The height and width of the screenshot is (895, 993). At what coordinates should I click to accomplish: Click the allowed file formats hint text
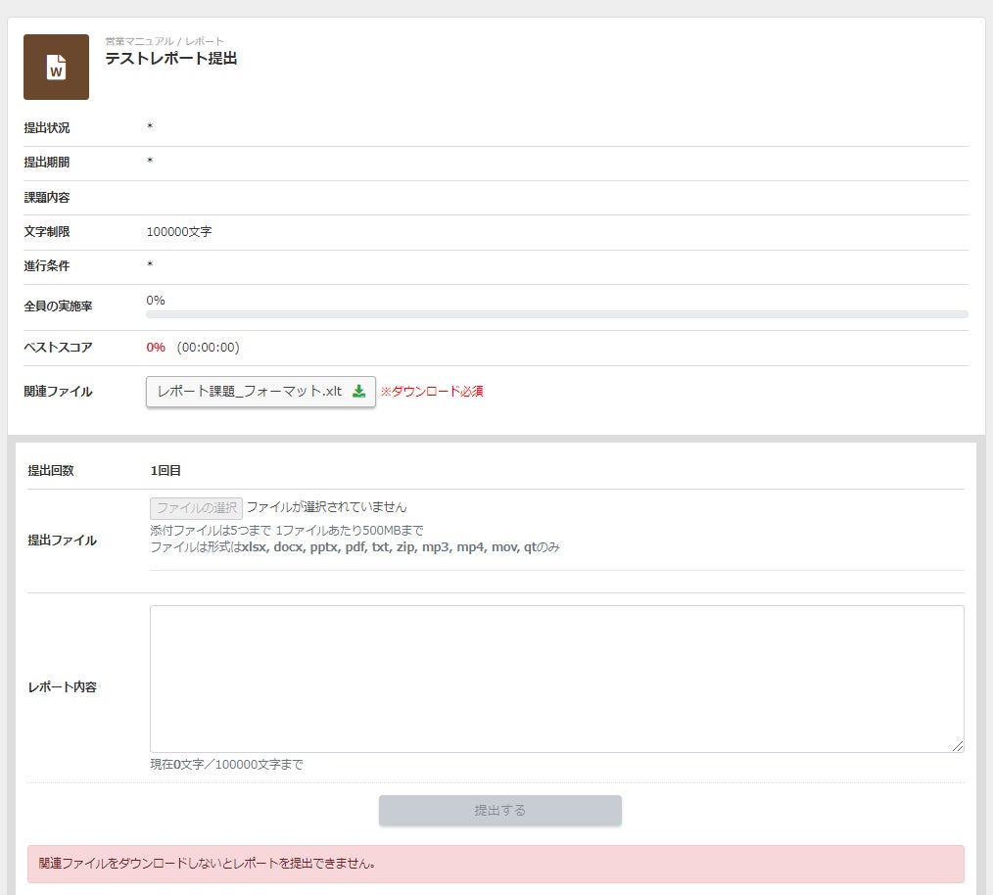pyautogui.click(x=355, y=546)
